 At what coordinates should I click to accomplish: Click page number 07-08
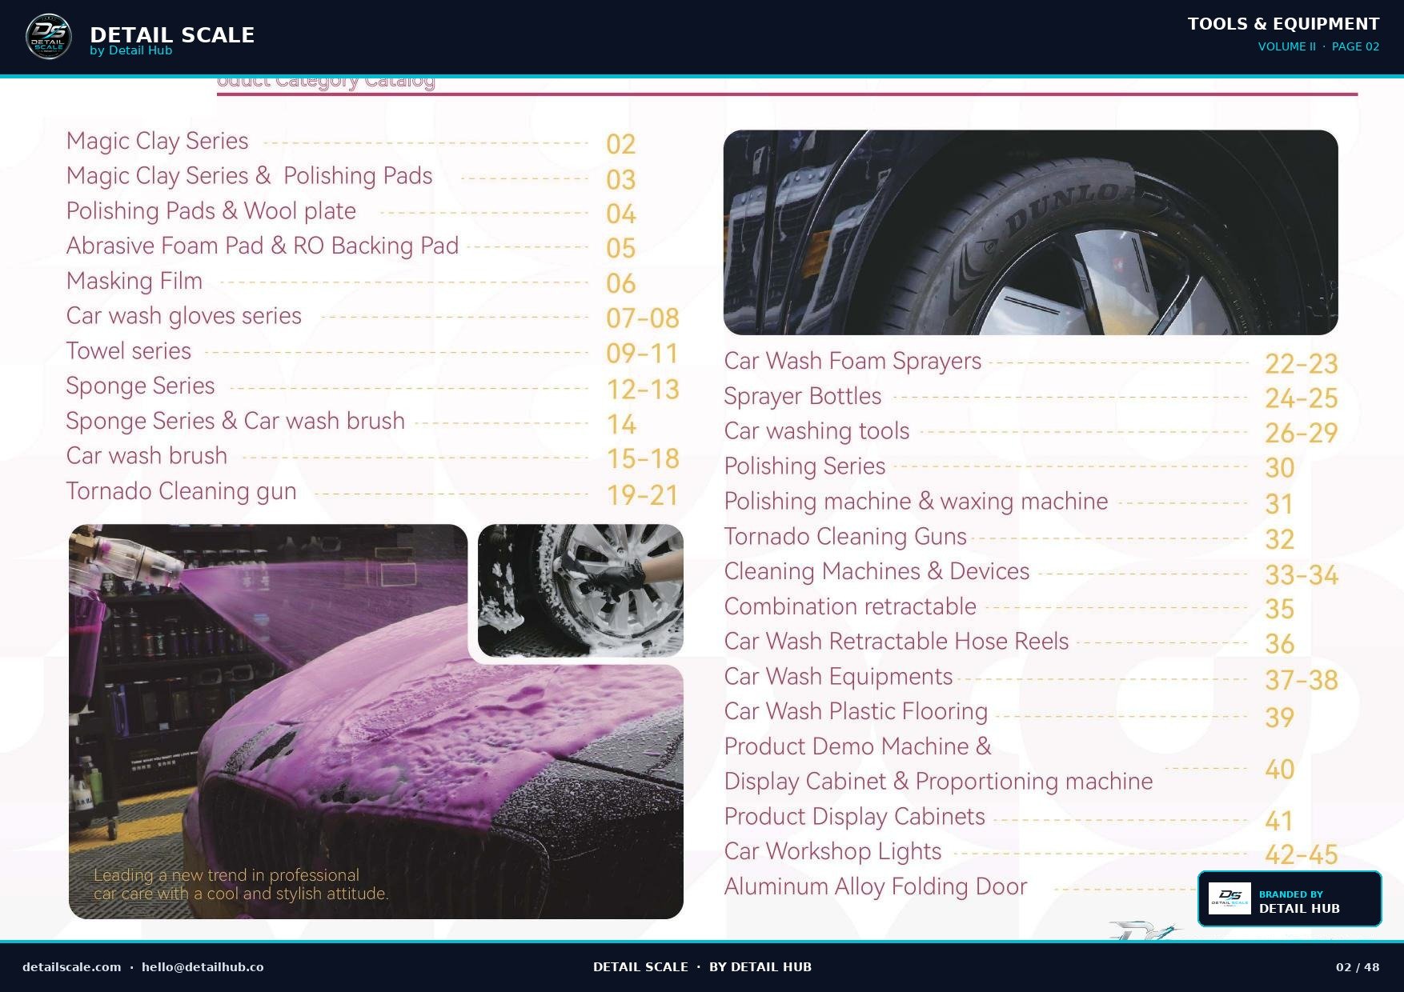(643, 318)
